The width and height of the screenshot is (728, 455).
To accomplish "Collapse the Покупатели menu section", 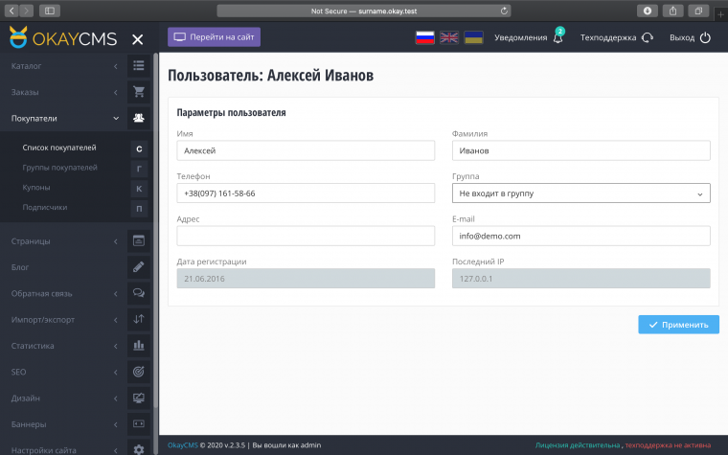I will point(63,119).
